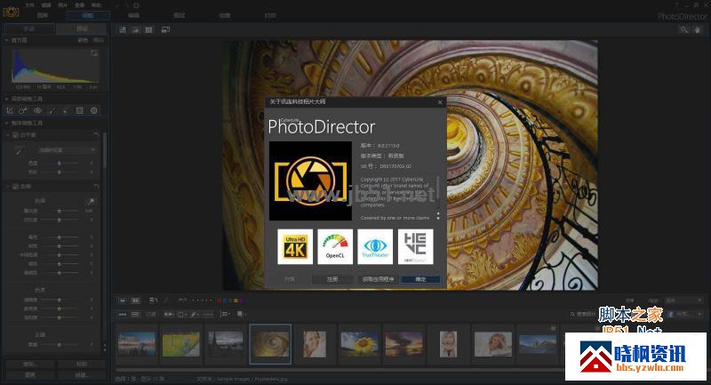Click the PhotoDirector logo top-left

pyautogui.click(x=11, y=12)
